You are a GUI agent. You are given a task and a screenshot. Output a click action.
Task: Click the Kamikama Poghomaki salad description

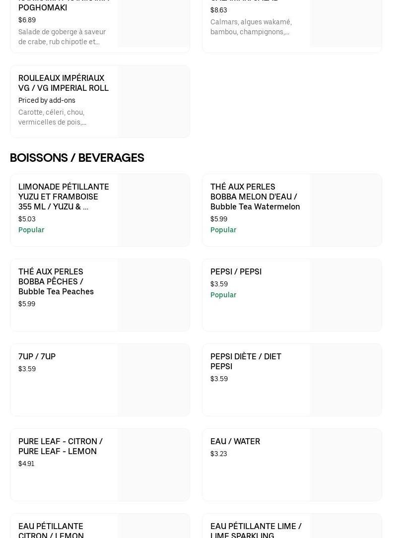(62, 37)
